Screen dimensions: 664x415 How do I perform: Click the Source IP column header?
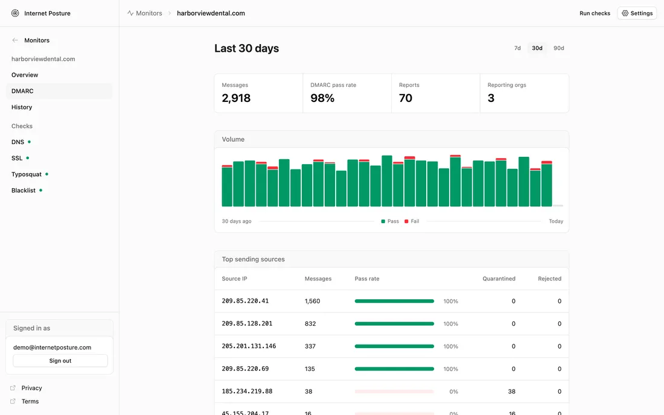pyautogui.click(x=234, y=278)
